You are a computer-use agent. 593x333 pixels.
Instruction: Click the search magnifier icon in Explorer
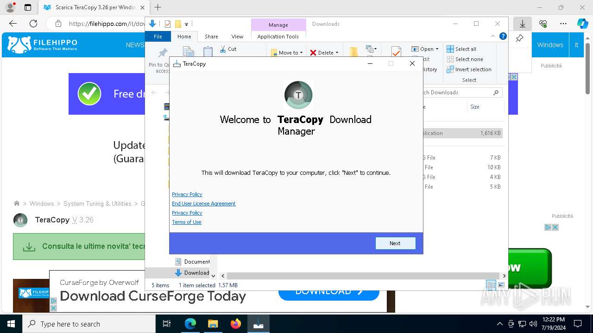[496, 92]
